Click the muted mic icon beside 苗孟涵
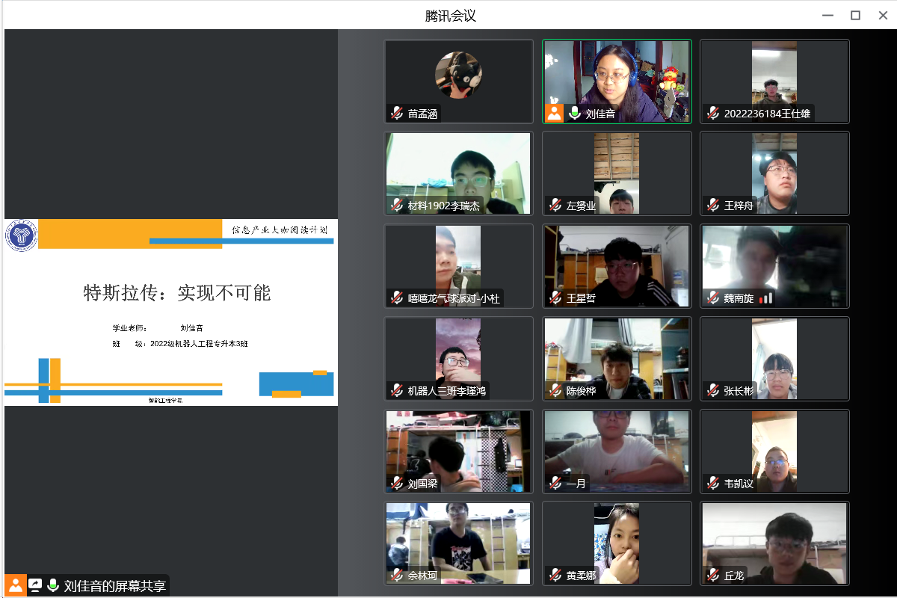This screenshot has height=598, width=897. (x=397, y=114)
